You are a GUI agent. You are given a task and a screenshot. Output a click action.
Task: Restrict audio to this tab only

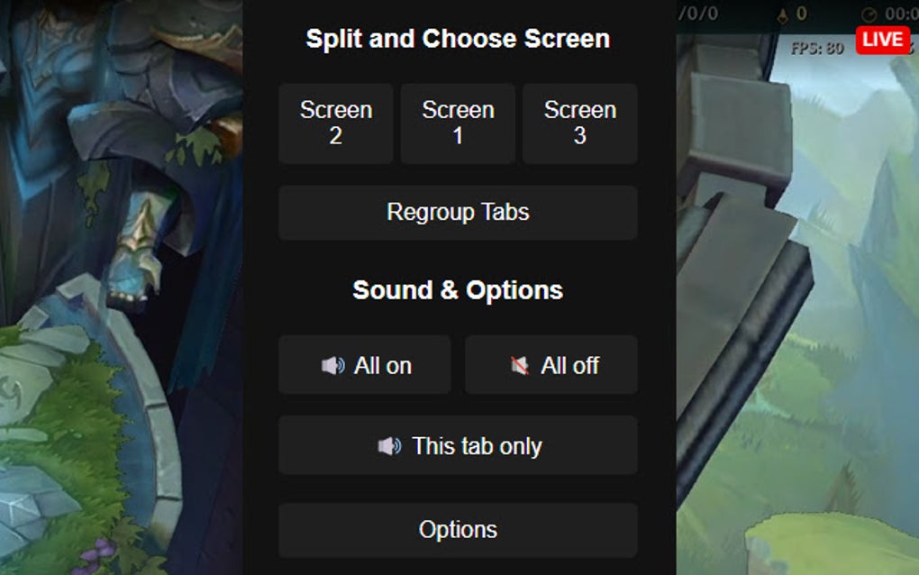[458, 445]
